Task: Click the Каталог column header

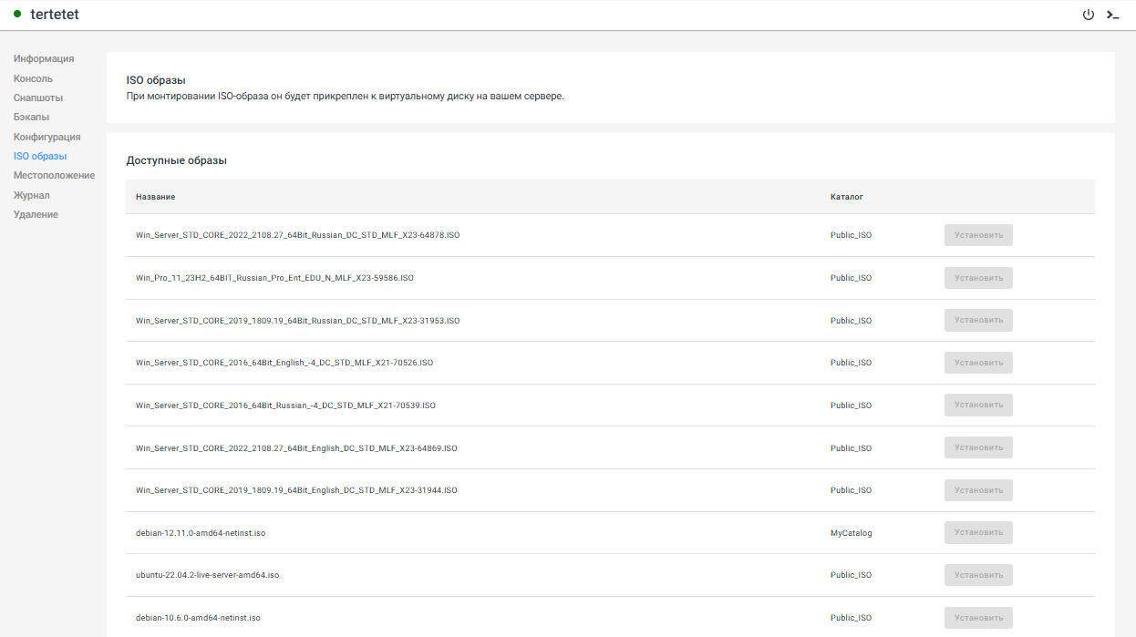Action: (846, 197)
